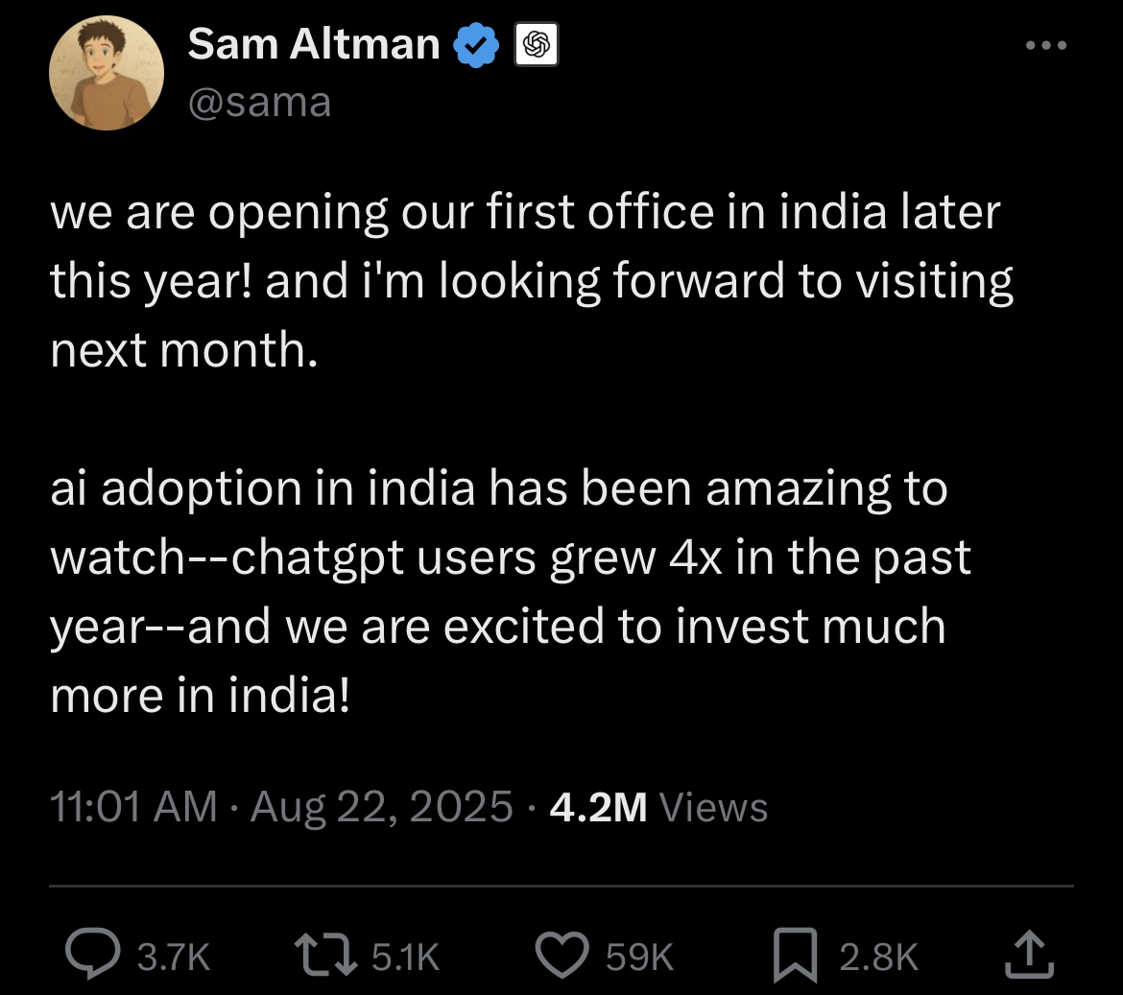Click the 3.7K replies count

174,957
